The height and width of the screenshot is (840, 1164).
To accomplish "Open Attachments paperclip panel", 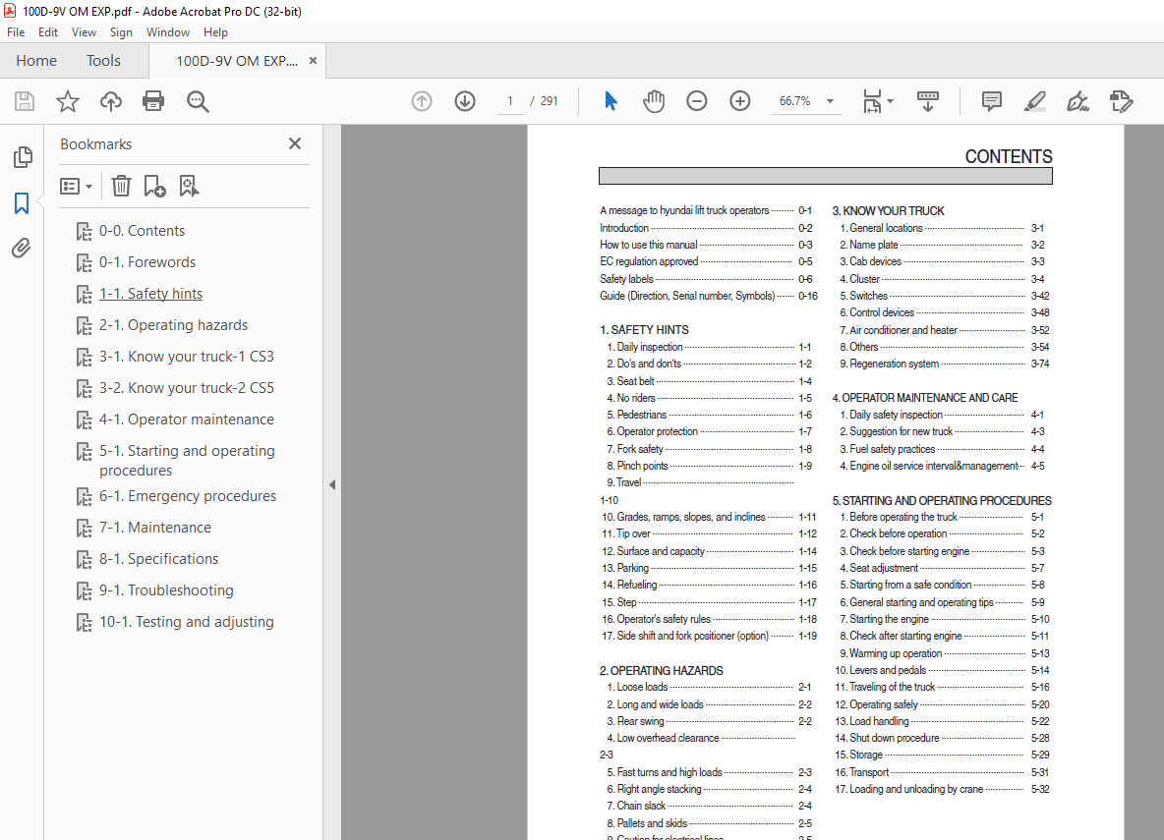I will tap(22, 248).
